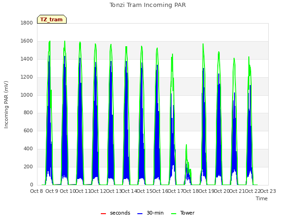Select the 1600 y-axis tick label

(27, 41)
